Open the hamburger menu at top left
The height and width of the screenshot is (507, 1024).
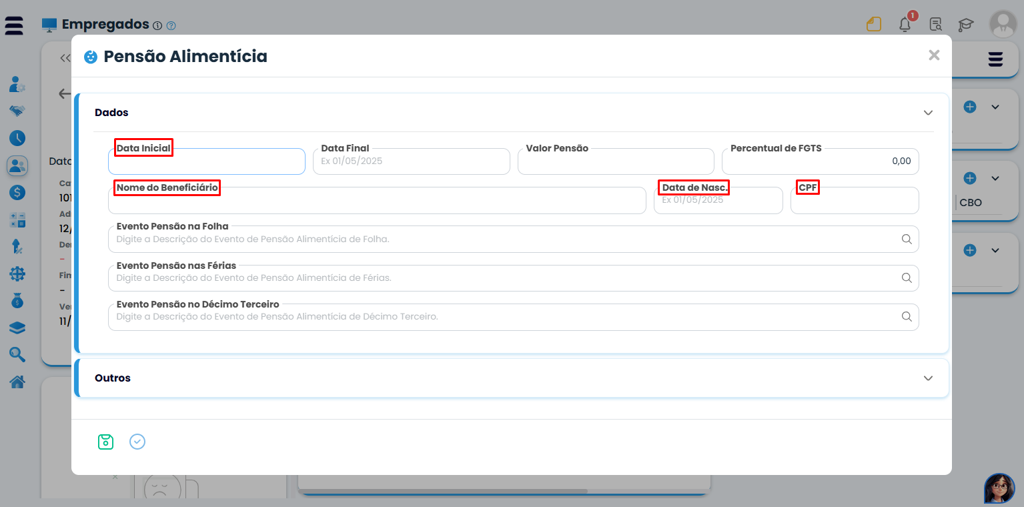click(x=14, y=25)
